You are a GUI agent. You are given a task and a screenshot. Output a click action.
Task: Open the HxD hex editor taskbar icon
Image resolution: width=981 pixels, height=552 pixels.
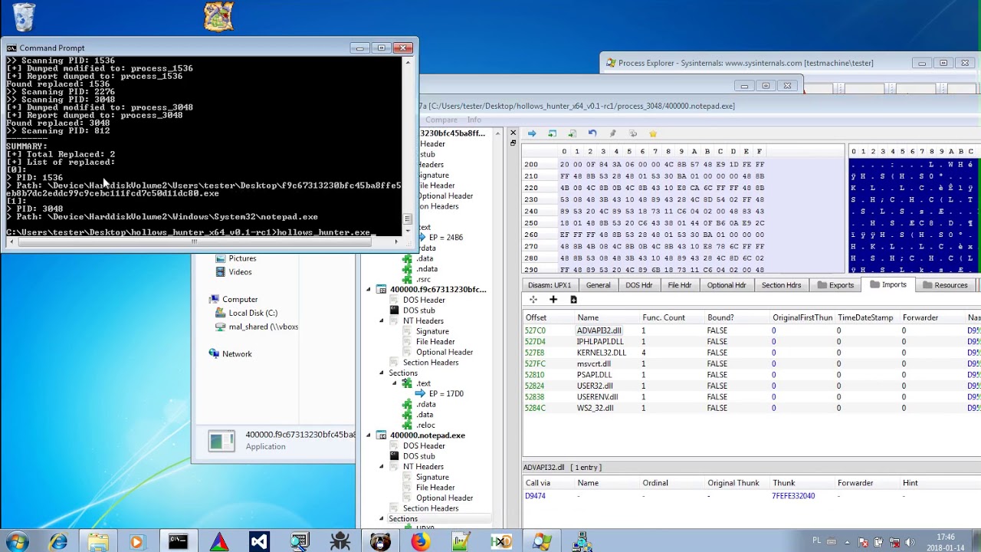(x=501, y=541)
